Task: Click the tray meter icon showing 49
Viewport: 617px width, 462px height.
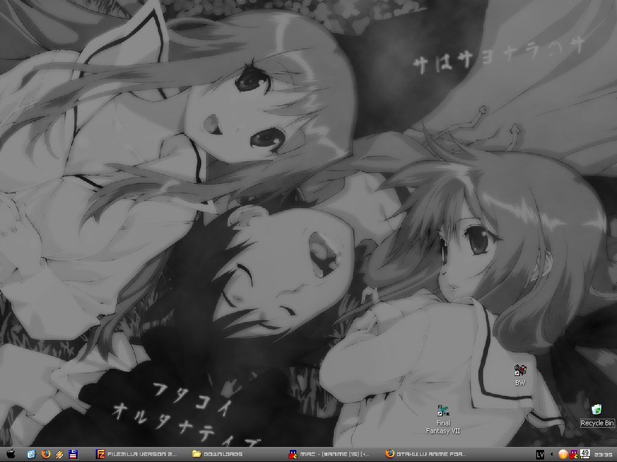Action: pos(584,454)
